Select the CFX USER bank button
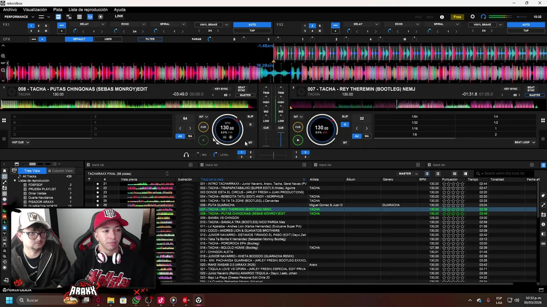 pyautogui.click(x=108, y=39)
